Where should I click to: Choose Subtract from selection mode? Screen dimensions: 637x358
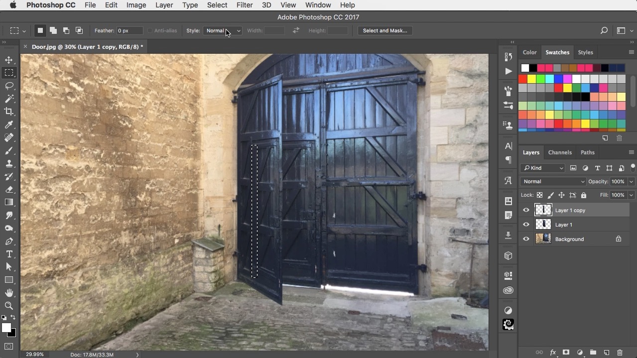click(66, 30)
